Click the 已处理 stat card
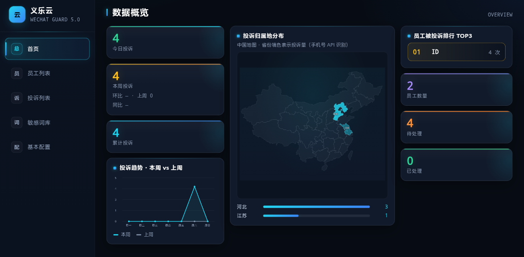Image resolution: width=524 pixels, height=257 pixels. point(457,165)
